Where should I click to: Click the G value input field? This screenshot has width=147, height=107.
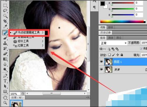click(x=139, y=9)
